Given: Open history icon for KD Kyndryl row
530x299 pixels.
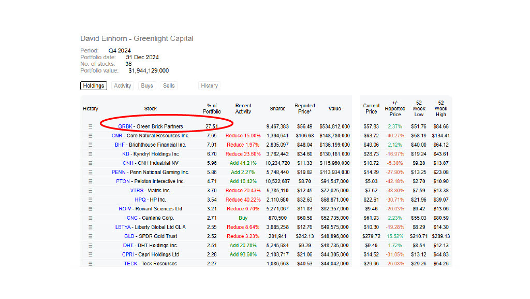Looking at the screenshot, I should 90,154.
